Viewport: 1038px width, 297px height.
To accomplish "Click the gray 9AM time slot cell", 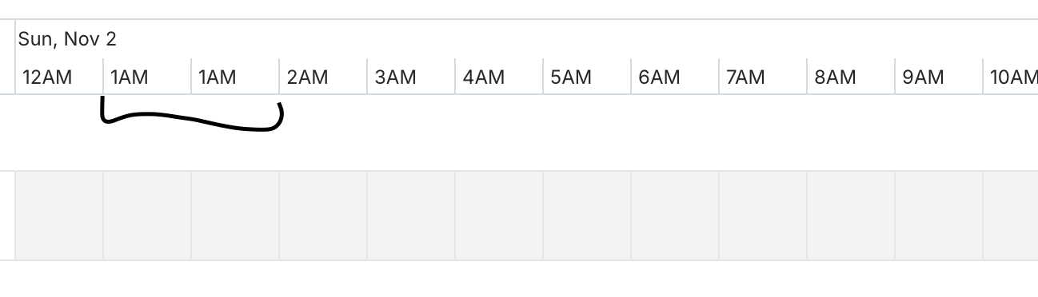I will (x=939, y=216).
